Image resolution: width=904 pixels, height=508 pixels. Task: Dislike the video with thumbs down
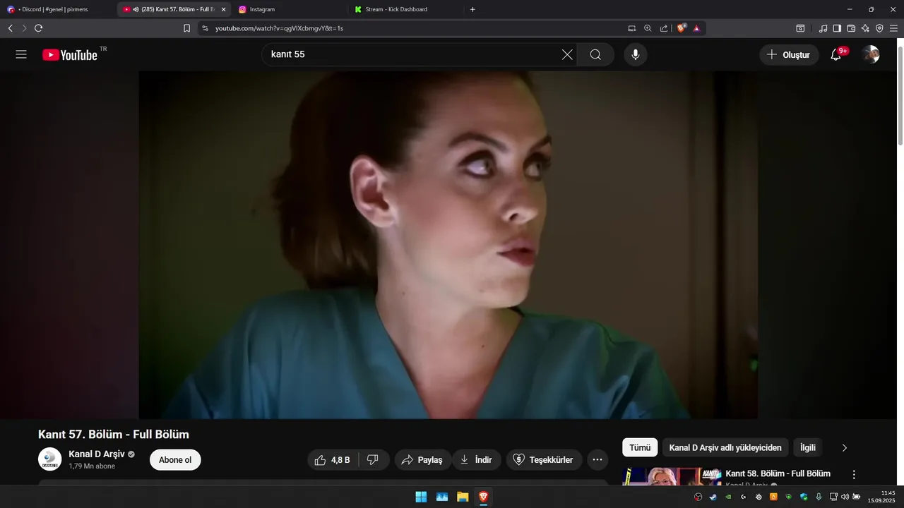(x=373, y=460)
